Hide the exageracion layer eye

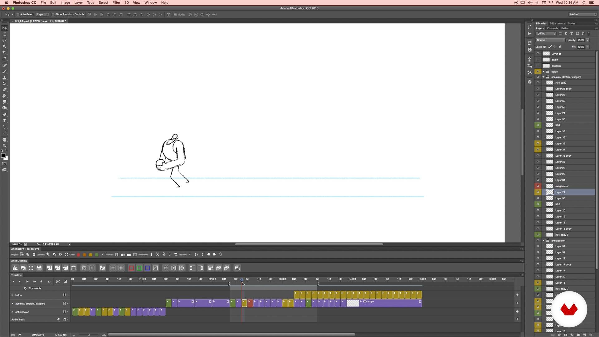tap(538, 186)
